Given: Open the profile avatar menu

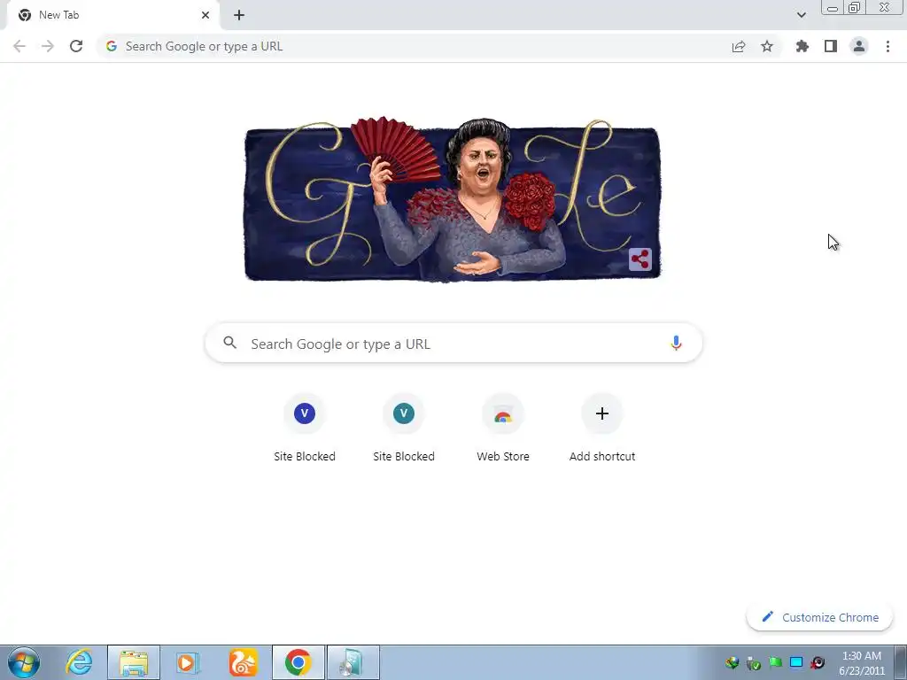Looking at the screenshot, I should 859,46.
